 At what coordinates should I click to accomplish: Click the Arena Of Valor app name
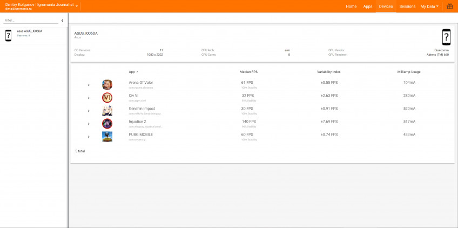141,83
